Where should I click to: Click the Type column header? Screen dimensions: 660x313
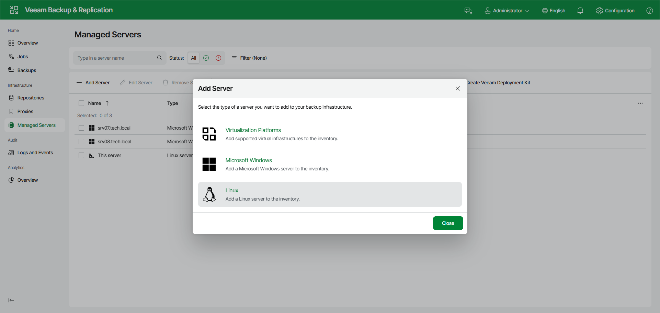pos(172,103)
